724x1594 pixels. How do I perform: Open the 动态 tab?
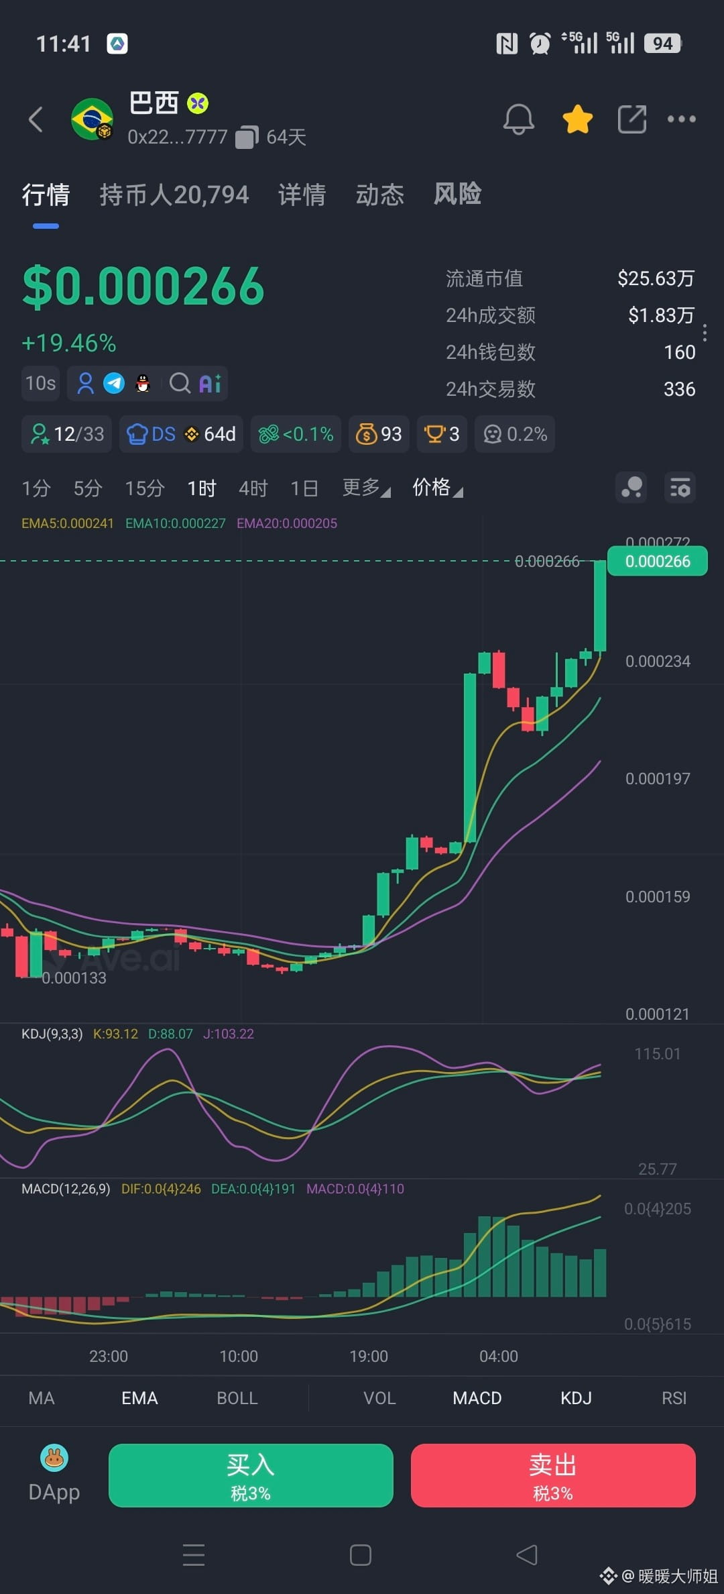(x=379, y=195)
